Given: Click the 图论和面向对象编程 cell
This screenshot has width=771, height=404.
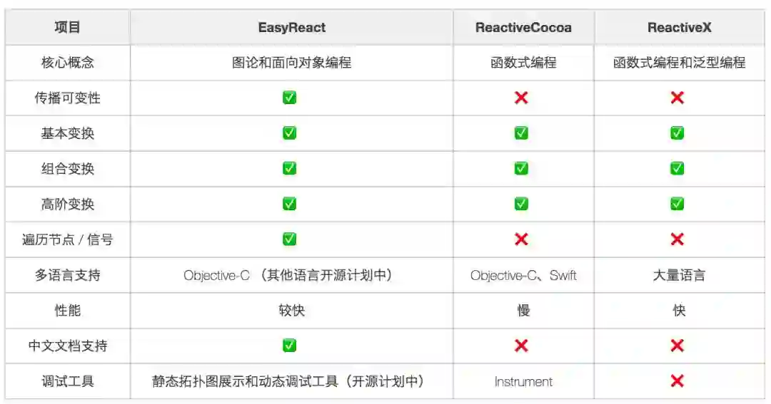Looking at the screenshot, I should [x=291, y=63].
